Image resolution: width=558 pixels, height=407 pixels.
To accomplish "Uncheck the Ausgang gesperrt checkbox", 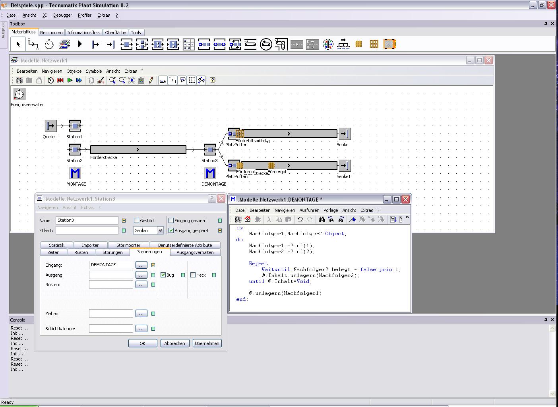I will tap(171, 230).
